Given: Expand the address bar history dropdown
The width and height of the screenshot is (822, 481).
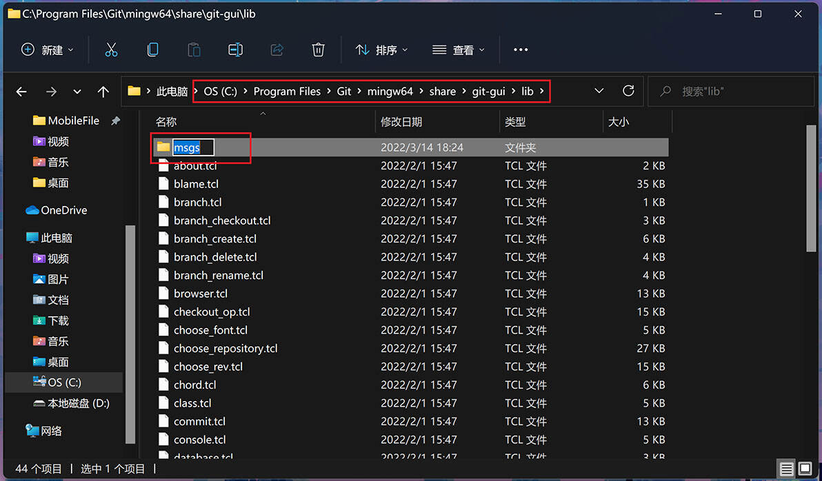Looking at the screenshot, I should pos(599,91).
